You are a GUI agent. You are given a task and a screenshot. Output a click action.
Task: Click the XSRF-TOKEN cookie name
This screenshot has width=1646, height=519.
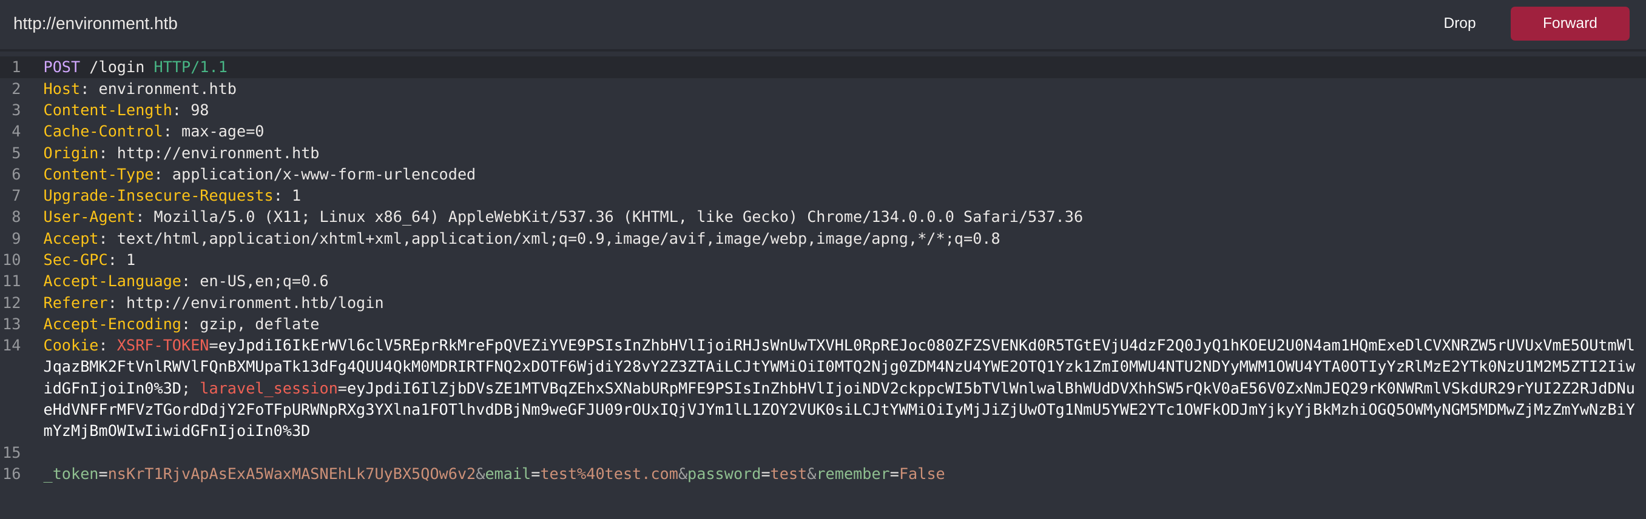[163, 346]
